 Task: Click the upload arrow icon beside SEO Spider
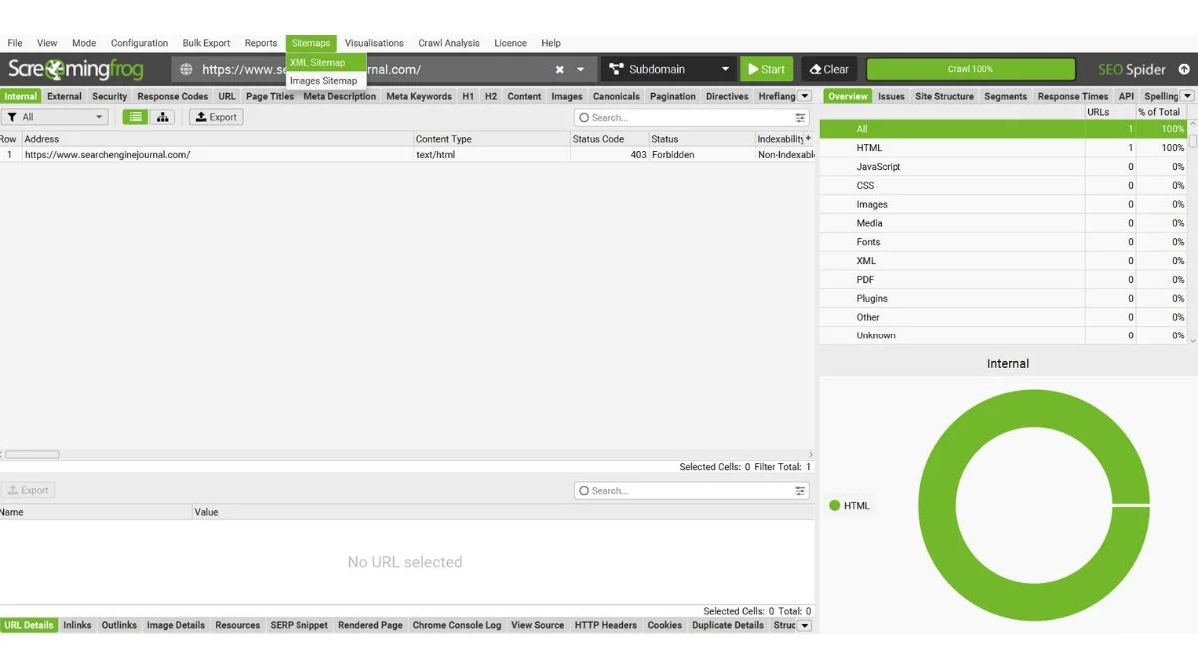1184,70
